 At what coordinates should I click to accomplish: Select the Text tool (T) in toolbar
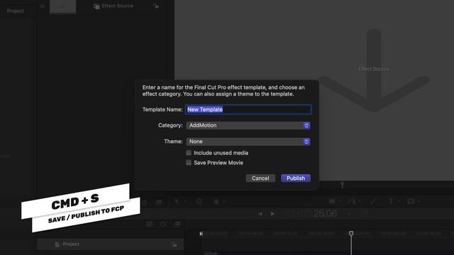[391, 201]
